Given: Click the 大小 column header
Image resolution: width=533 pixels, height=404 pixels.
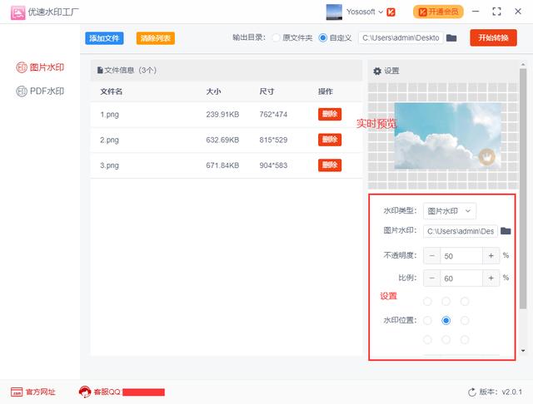Looking at the screenshot, I should pyautogui.click(x=213, y=91).
